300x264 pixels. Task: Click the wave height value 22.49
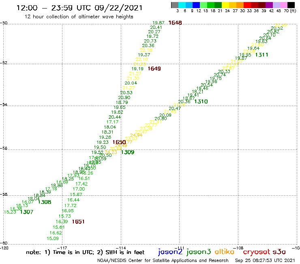click(x=281, y=25)
